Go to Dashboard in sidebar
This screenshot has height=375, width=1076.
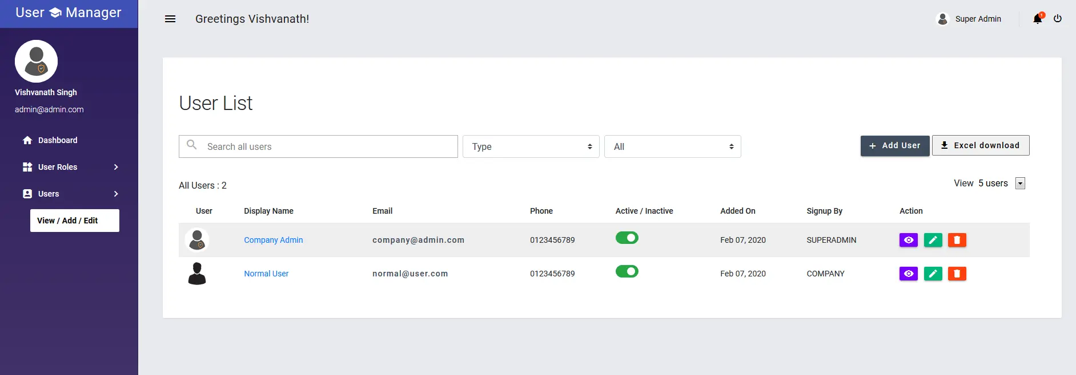(57, 140)
